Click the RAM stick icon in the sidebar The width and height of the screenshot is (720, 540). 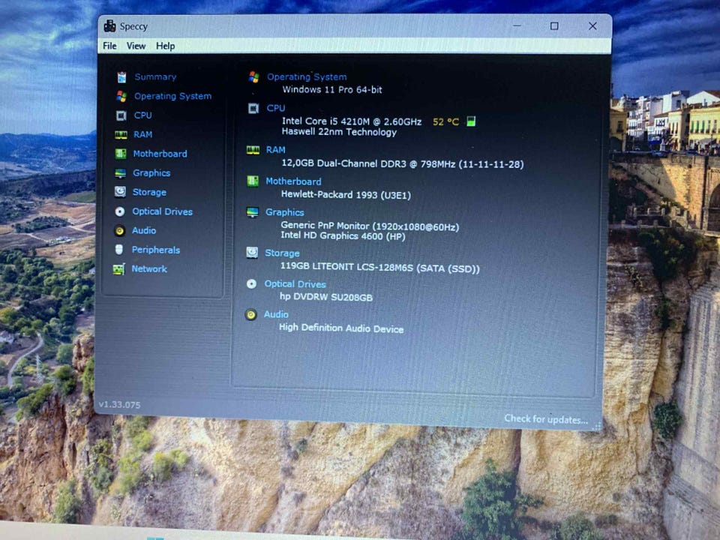[x=121, y=134]
